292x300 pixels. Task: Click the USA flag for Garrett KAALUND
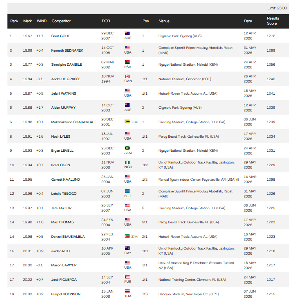click(127, 176)
